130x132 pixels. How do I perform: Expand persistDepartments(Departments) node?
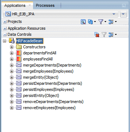11,83
